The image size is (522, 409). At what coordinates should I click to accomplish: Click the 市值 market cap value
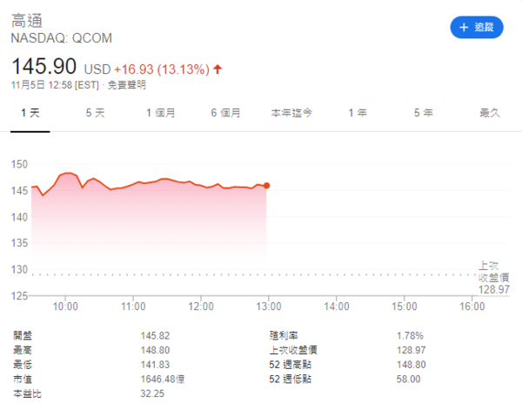tap(163, 379)
